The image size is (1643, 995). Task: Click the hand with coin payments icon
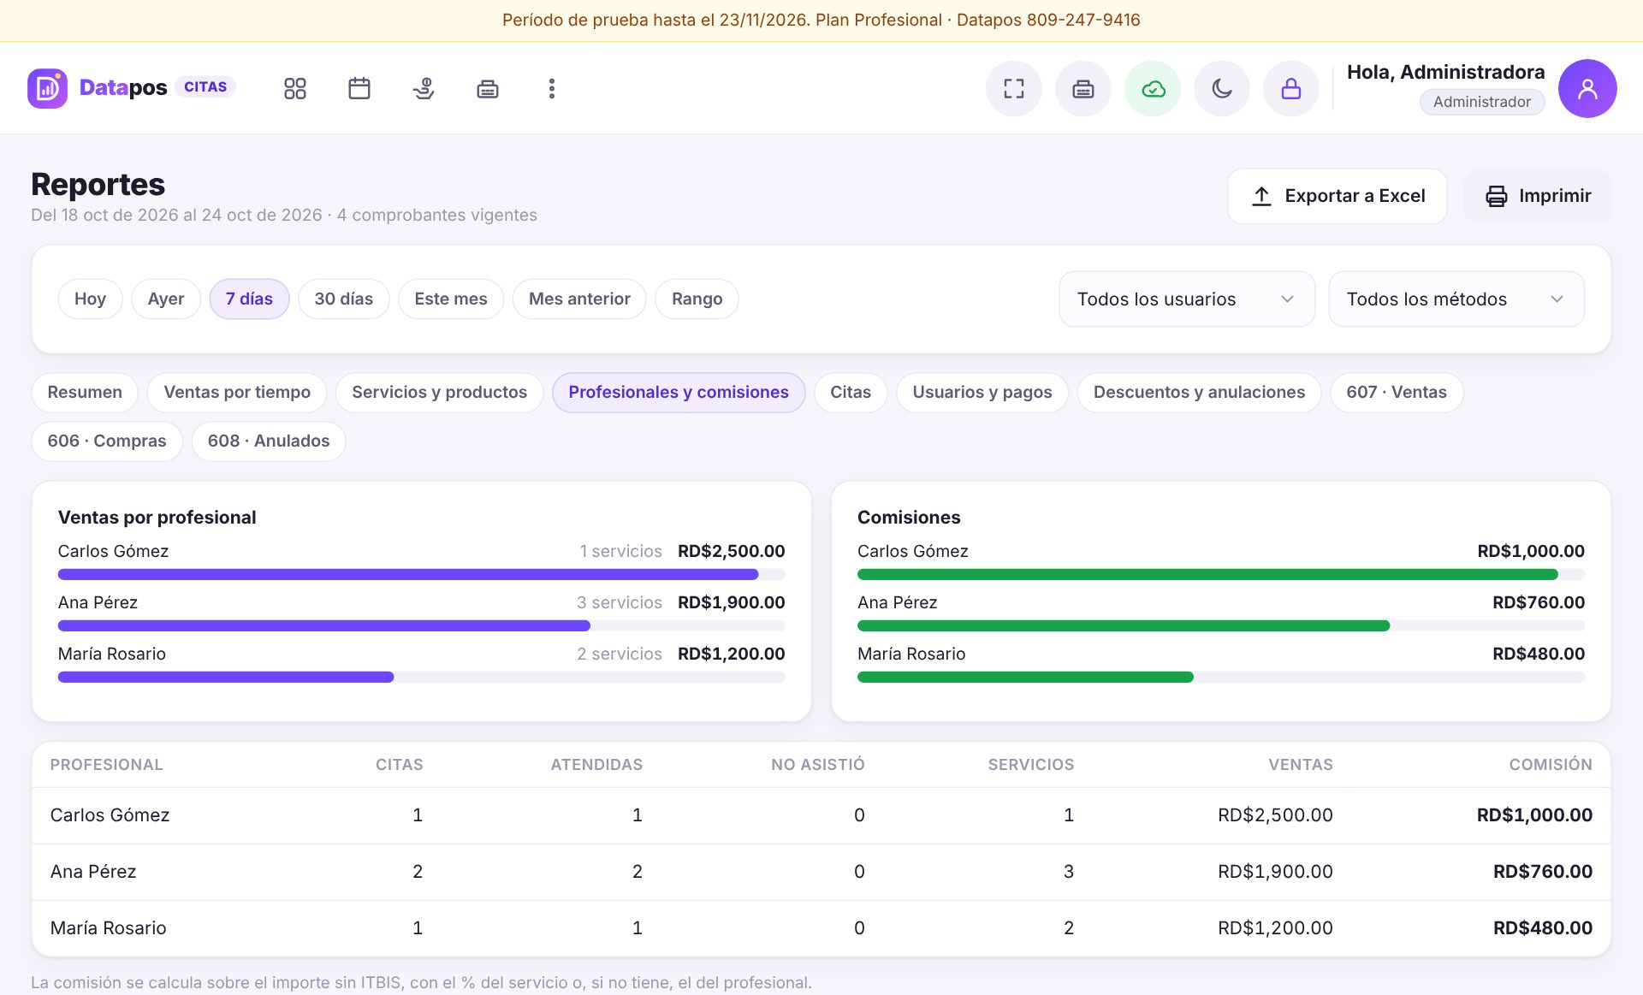coord(424,89)
